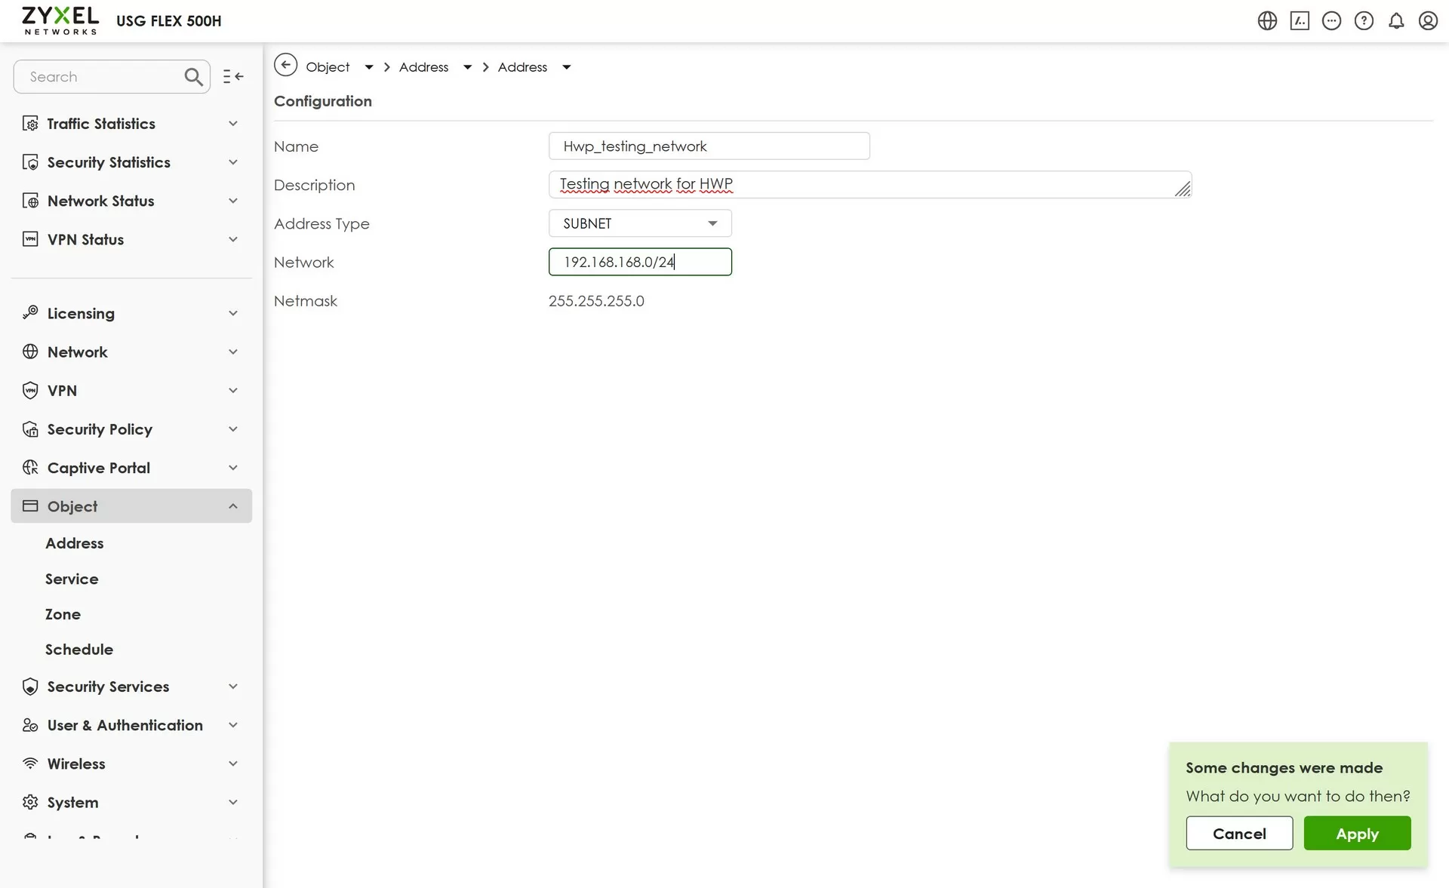This screenshot has width=1449, height=888.
Task: Open the notifications bell icon
Action: pos(1396,20)
